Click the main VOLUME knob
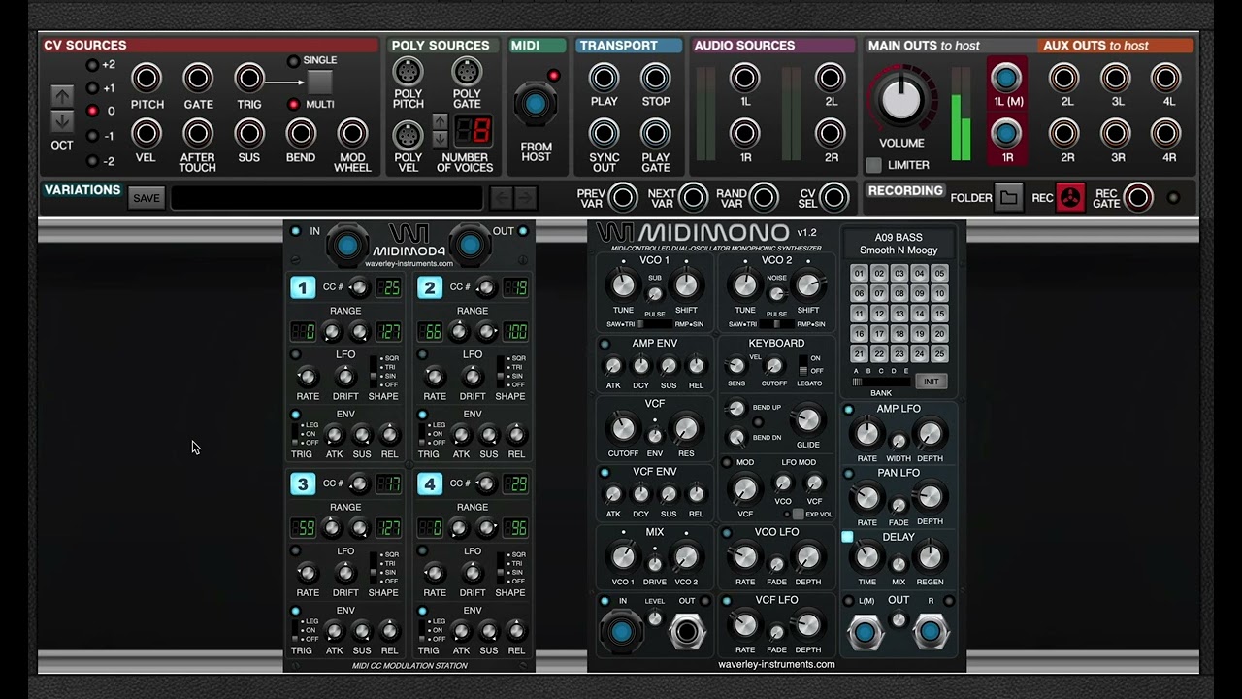This screenshot has width=1242, height=699. point(901,100)
